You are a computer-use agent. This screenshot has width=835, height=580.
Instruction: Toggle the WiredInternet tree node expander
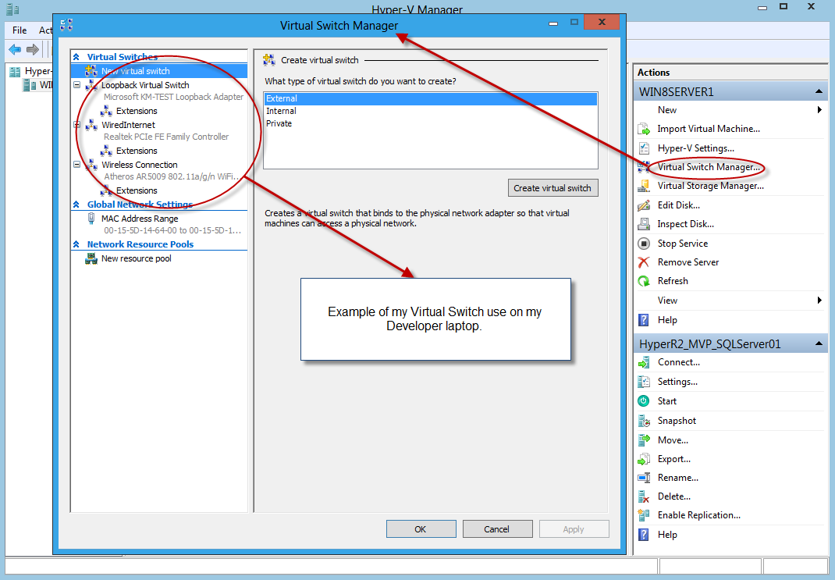tap(76, 125)
